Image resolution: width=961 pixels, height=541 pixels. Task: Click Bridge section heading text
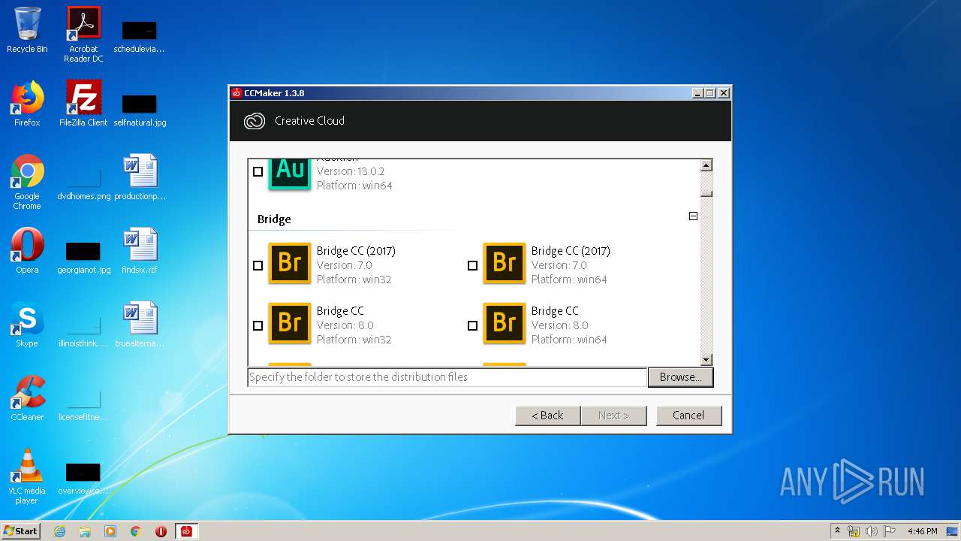tap(274, 219)
